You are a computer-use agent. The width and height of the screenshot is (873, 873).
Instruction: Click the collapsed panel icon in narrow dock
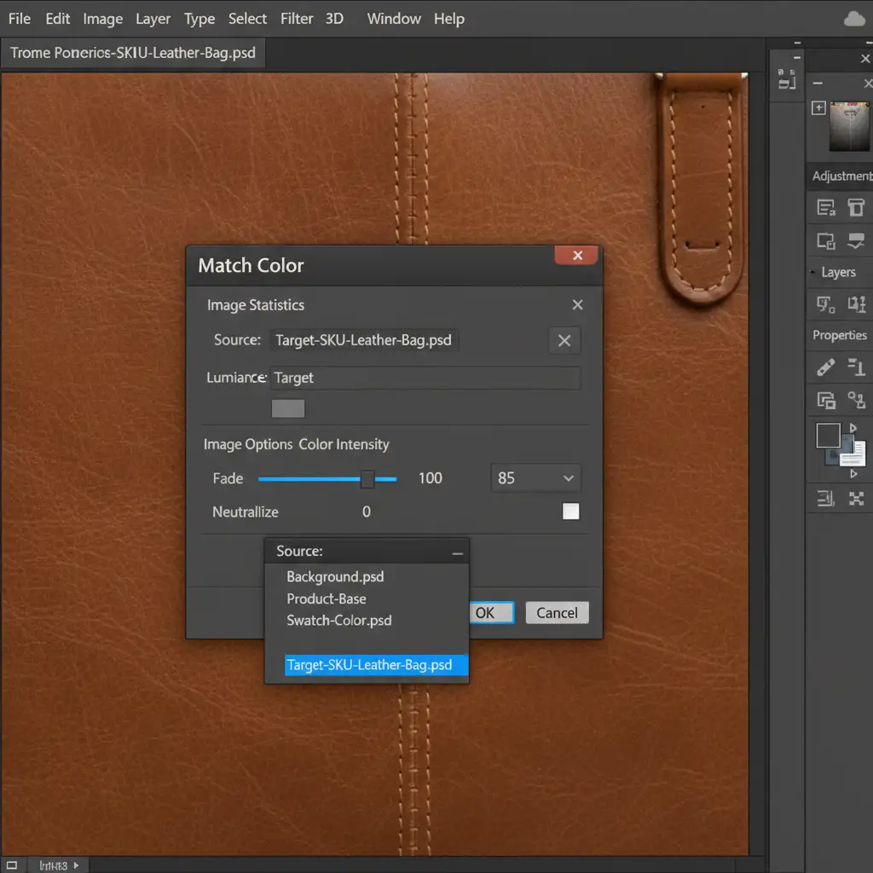[x=786, y=79]
